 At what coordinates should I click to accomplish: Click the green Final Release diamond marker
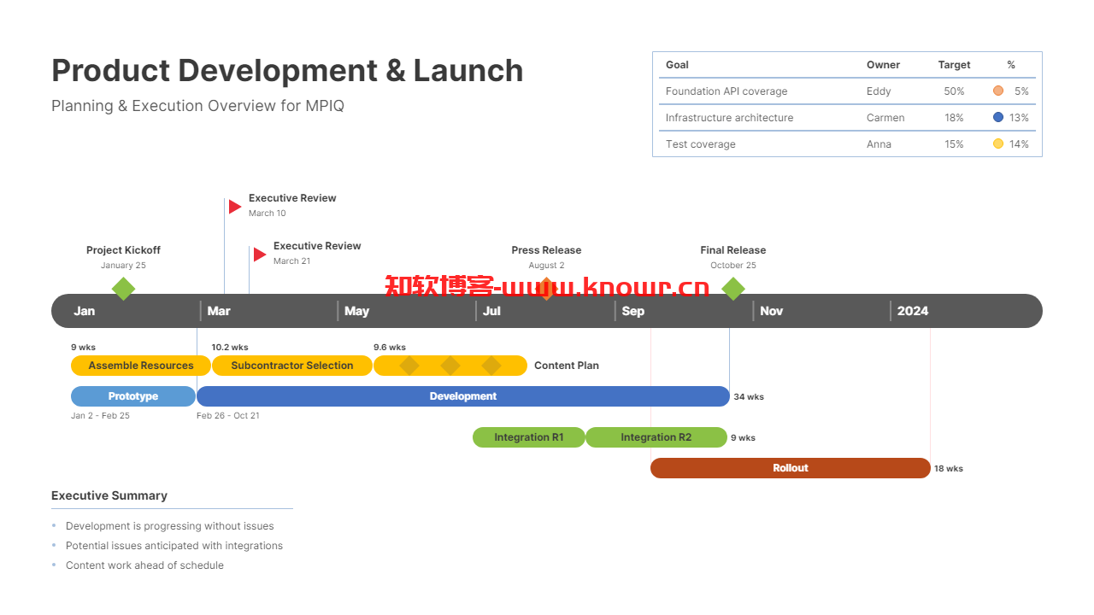[x=733, y=289]
